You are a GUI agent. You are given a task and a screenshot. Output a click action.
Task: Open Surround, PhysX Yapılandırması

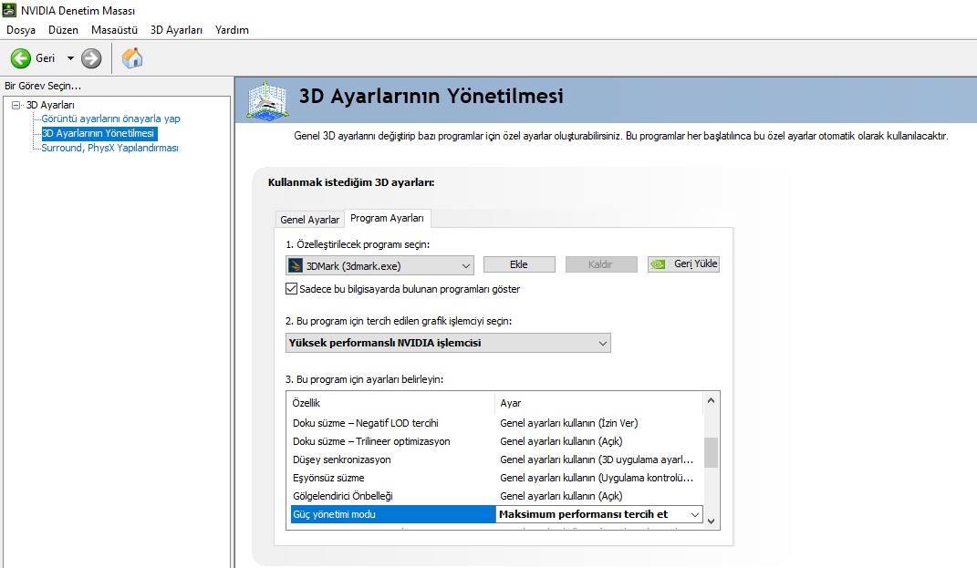click(x=109, y=148)
